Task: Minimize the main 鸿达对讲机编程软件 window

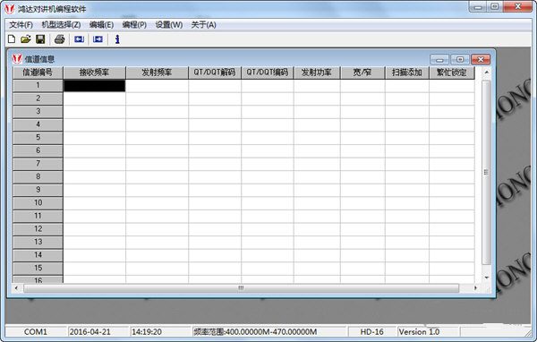Action: pos(478,7)
